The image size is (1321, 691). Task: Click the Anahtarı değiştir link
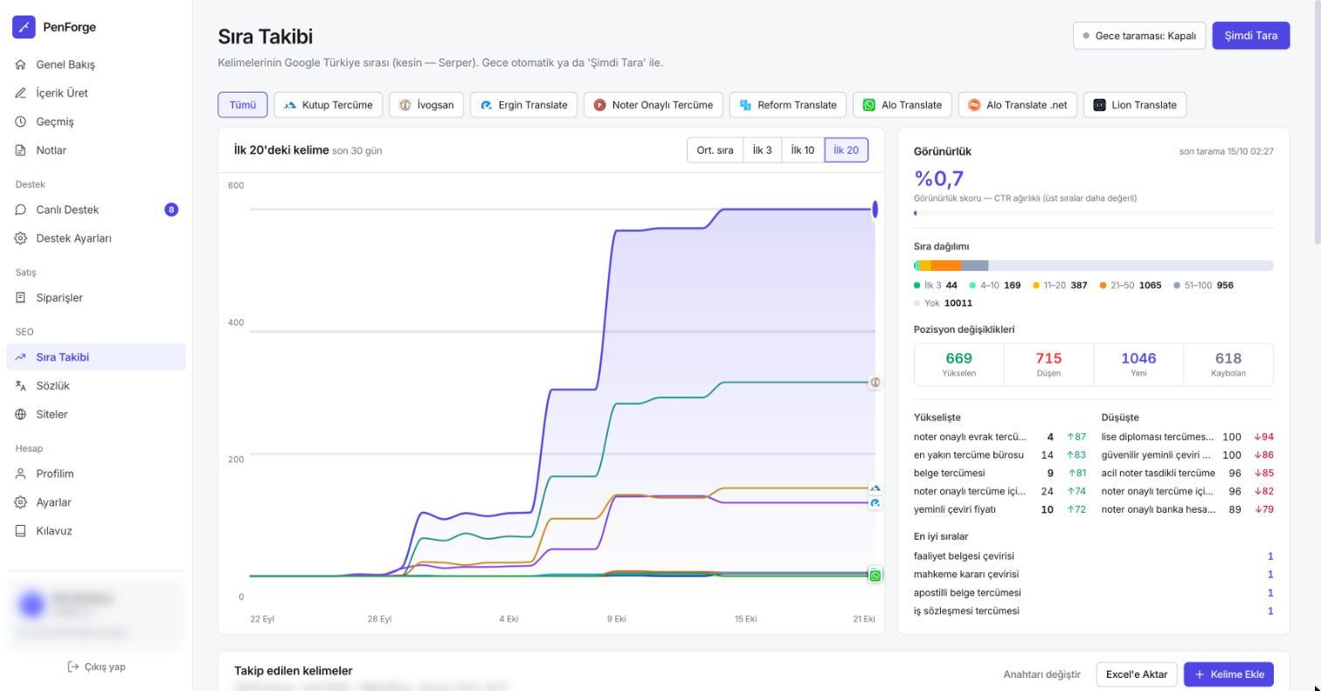pyautogui.click(x=1041, y=674)
